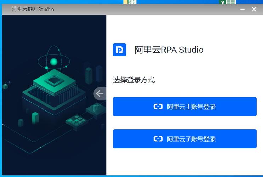The image size is (263, 177).
Task: Click the title bar text 阿里云RPA Studio
Action: [x=33, y=9]
